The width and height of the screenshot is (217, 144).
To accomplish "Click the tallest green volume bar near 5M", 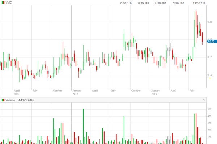I will point(83,126).
